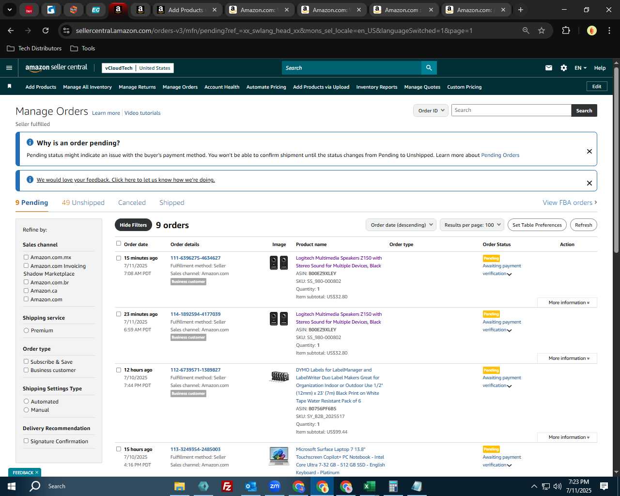Click the search magnifier button in header

pyautogui.click(x=429, y=68)
